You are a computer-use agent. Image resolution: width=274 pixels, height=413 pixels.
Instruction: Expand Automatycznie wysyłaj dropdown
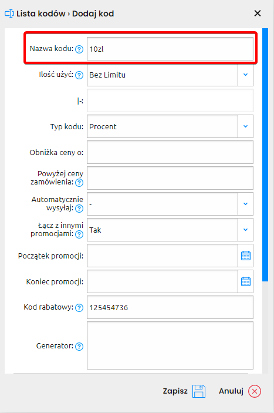coord(246,204)
